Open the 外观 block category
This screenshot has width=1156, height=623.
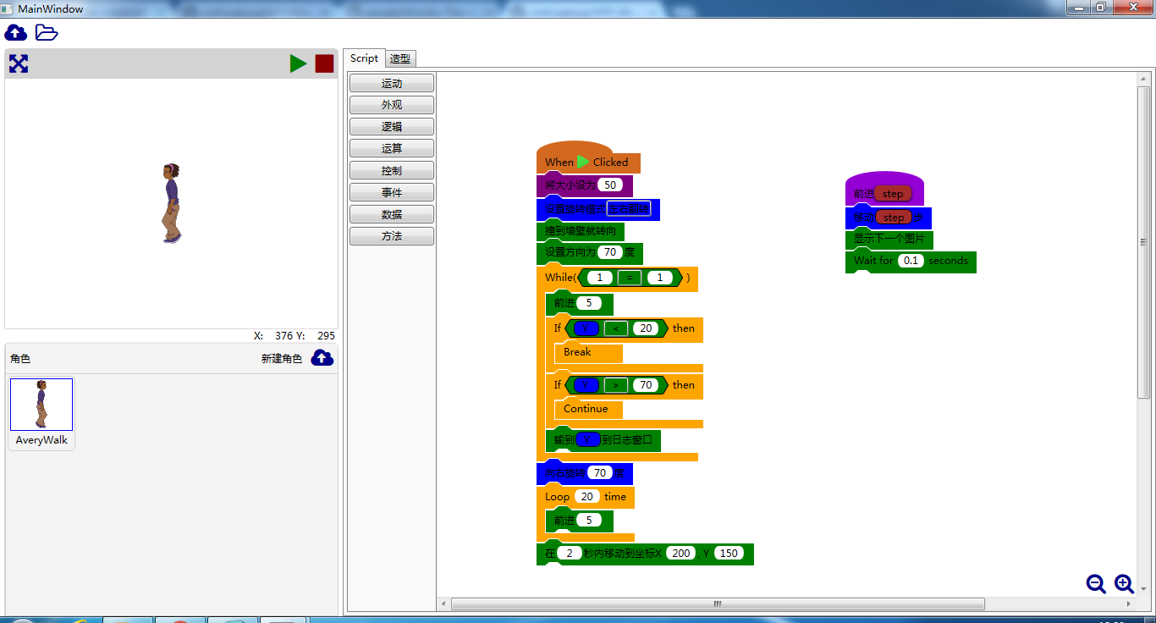tap(392, 105)
